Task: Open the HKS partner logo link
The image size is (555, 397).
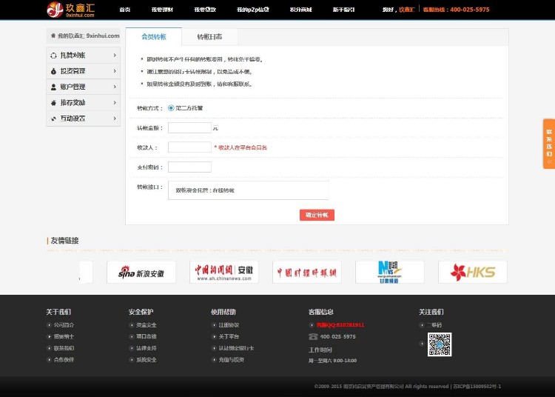Action: pos(473,272)
